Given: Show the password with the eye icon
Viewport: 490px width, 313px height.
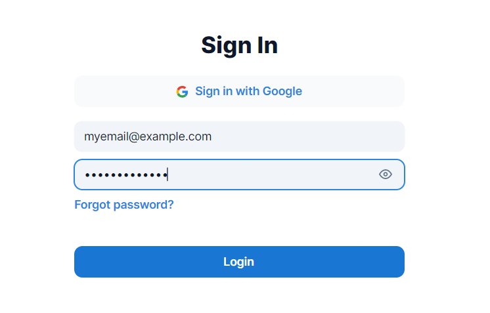Looking at the screenshot, I should tap(386, 174).
